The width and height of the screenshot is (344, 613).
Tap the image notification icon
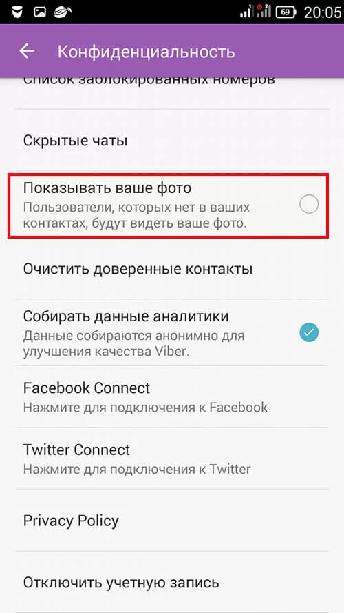[x=39, y=12]
